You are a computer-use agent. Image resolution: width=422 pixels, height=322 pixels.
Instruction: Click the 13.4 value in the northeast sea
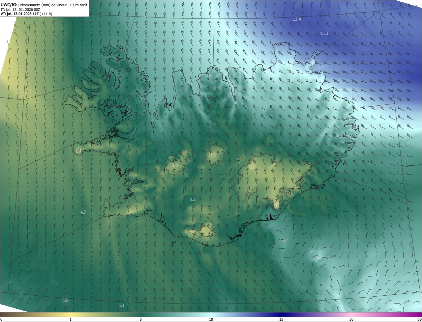pyautogui.click(x=297, y=19)
